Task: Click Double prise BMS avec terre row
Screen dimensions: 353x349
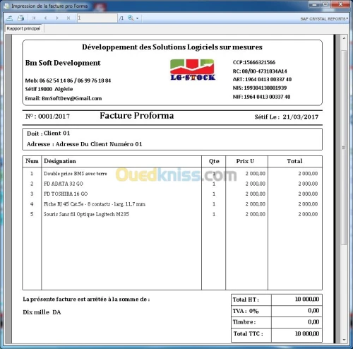Action: (172, 174)
